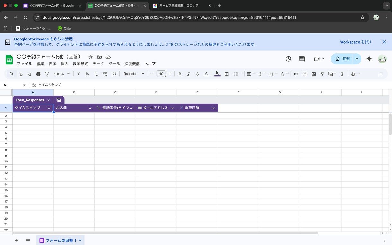Open the 拡張機能 menu
Viewport: 392px width, 245px height.
coord(132,64)
